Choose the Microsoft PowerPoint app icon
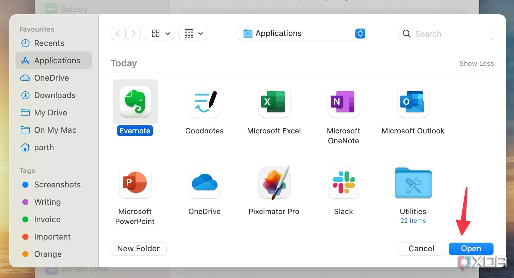The image size is (514, 278). coord(135,182)
